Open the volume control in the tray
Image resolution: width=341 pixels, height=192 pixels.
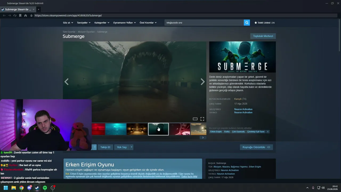tap(323, 188)
